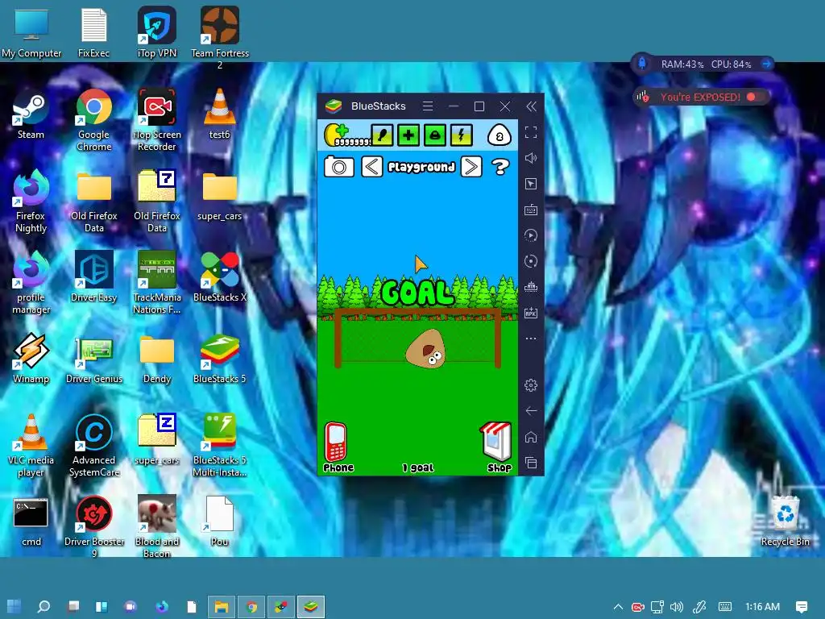Click the RAM/CPU monitor widget arrow
Image resolution: width=825 pixels, height=619 pixels.
click(x=767, y=64)
